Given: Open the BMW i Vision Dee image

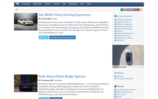Looking at the screenshot, I should 128,56.
